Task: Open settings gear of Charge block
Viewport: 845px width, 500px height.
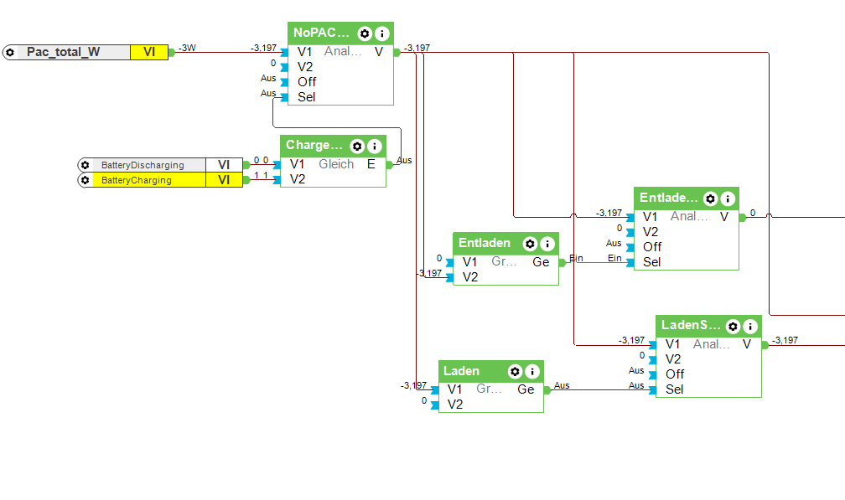Action: [x=357, y=146]
